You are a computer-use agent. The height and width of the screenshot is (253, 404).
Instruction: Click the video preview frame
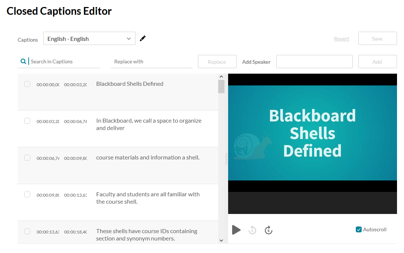(312, 144)
